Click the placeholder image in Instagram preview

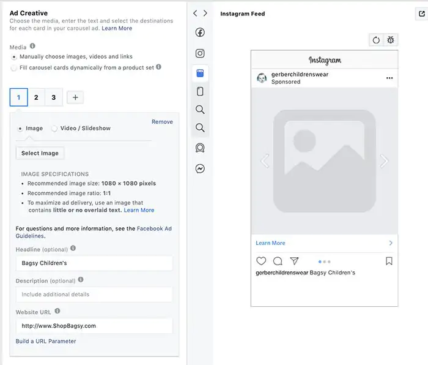click(325, 161)
